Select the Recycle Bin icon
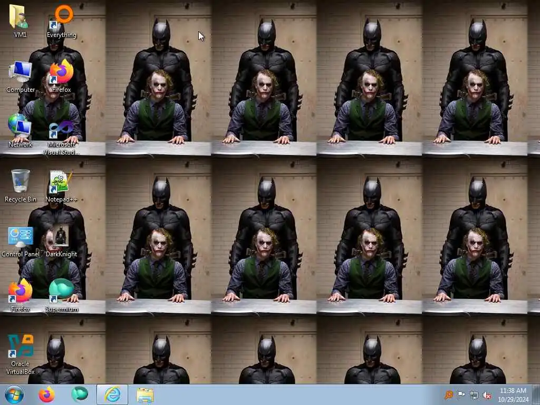 [21, 185]
